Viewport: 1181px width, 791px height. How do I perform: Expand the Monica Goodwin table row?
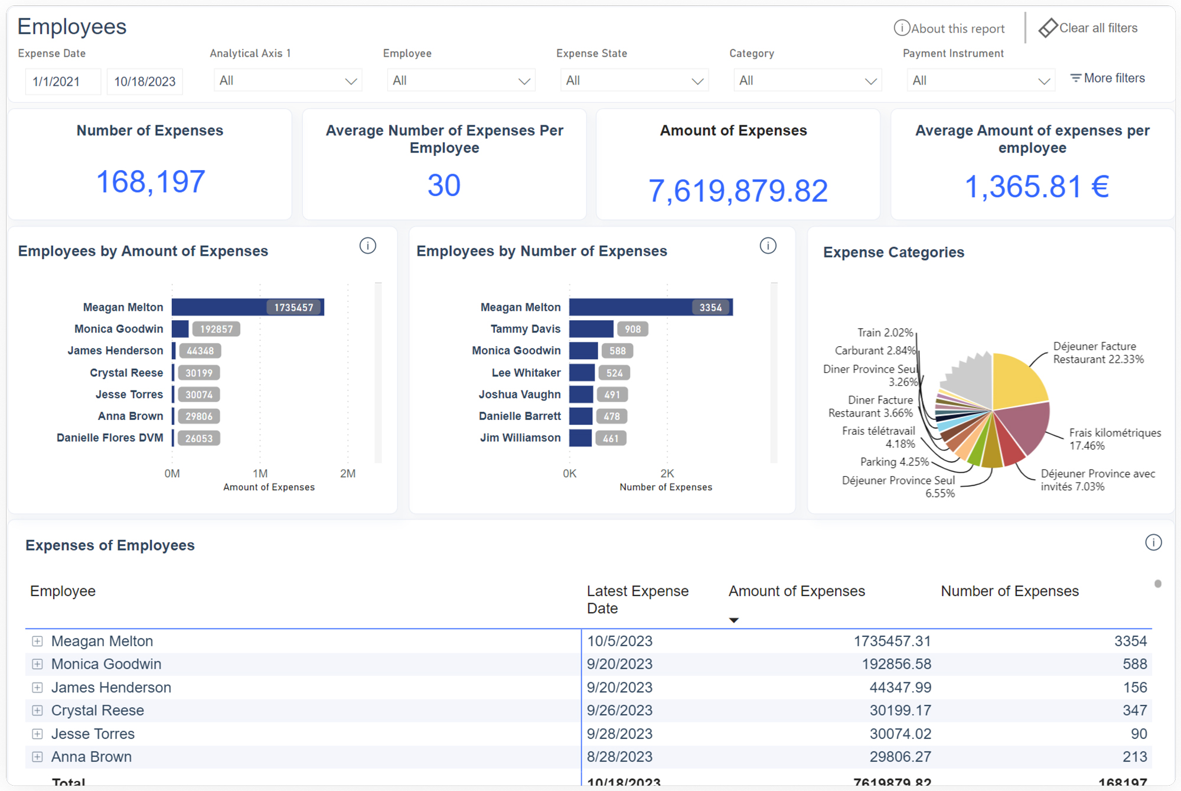(x=38, y=663)
